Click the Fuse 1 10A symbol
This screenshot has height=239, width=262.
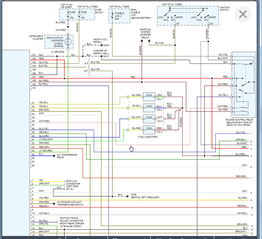[79, 15]
